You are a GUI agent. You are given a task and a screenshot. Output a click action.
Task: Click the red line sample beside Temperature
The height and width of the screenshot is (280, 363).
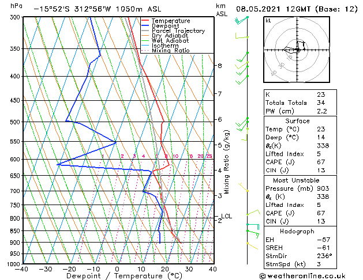pyautogui.click(x=145, y=20)
